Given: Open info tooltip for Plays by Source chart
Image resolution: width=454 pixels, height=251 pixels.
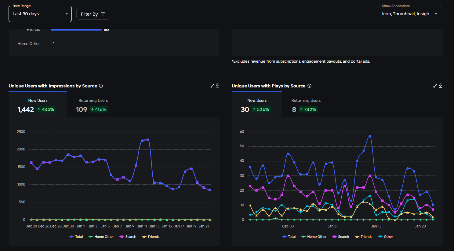Looking at the screenshot, I should [310, 86].
